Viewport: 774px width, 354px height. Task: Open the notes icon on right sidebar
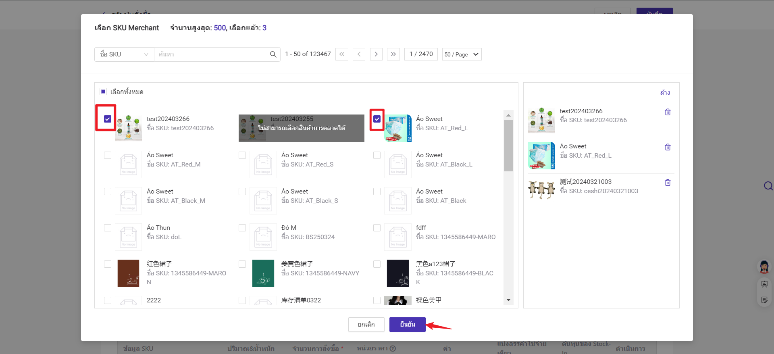click(764, 300)
